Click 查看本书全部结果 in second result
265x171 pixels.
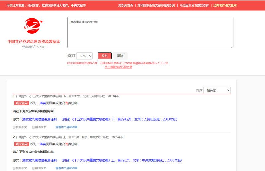pyautogui.click(x=66, y=168)
